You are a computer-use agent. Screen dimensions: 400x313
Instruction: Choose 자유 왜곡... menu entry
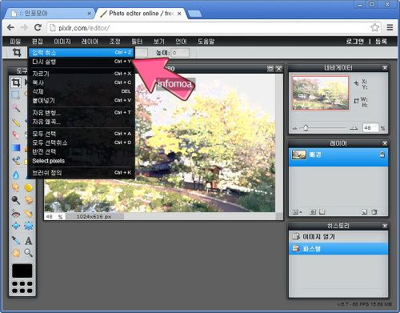tap(82, 122)
